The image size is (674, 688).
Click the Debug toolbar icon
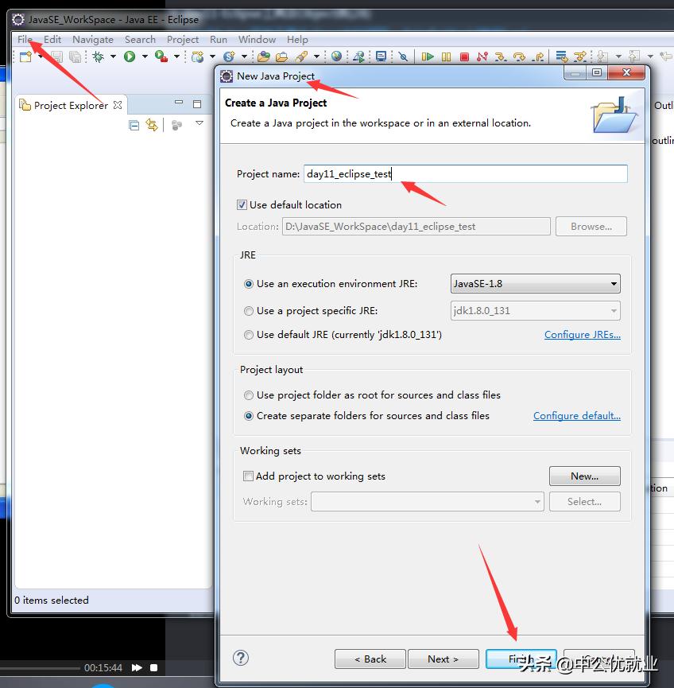[x=98, y=56]
